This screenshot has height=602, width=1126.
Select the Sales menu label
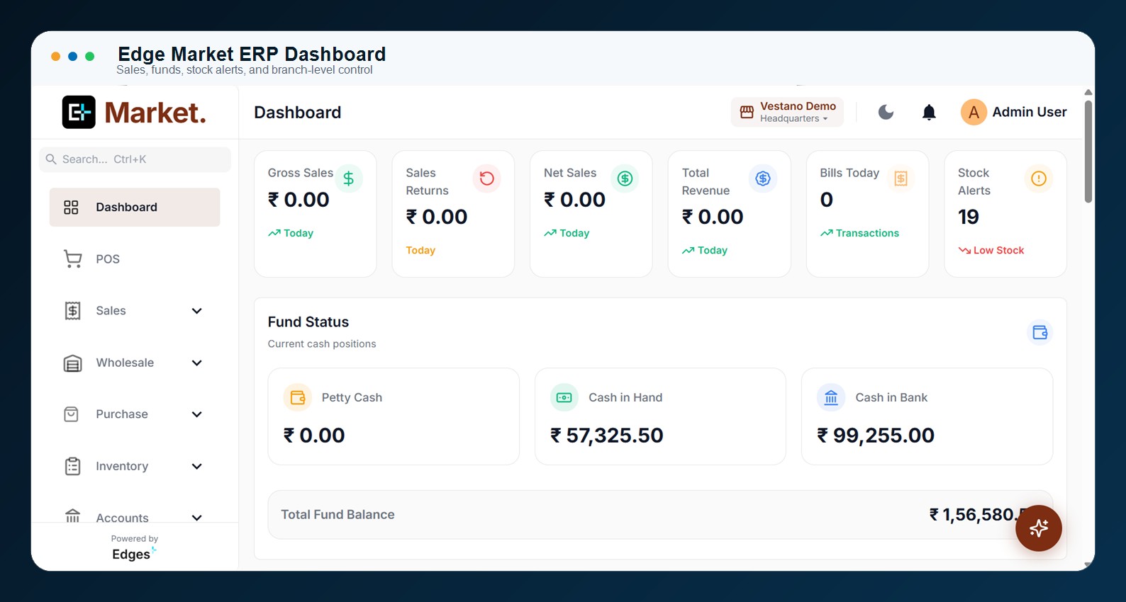(111, 311)
